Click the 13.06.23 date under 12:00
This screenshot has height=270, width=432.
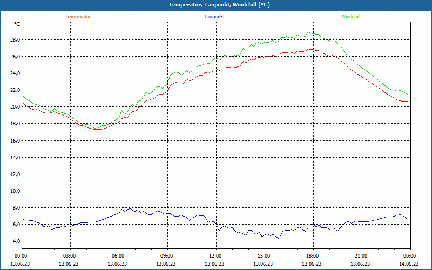(x=214, y=264)
